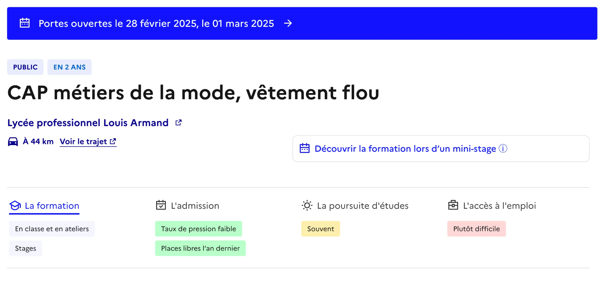Click the Portes ouvertes announcement banner
The height and width of the screenshot is (283, 602).
pos(157,23)
